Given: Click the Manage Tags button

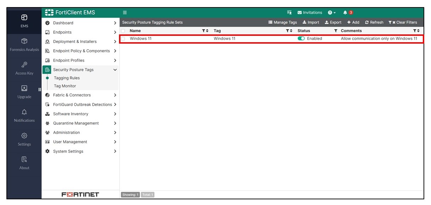Looking at the screenshot, I should 282,22.
